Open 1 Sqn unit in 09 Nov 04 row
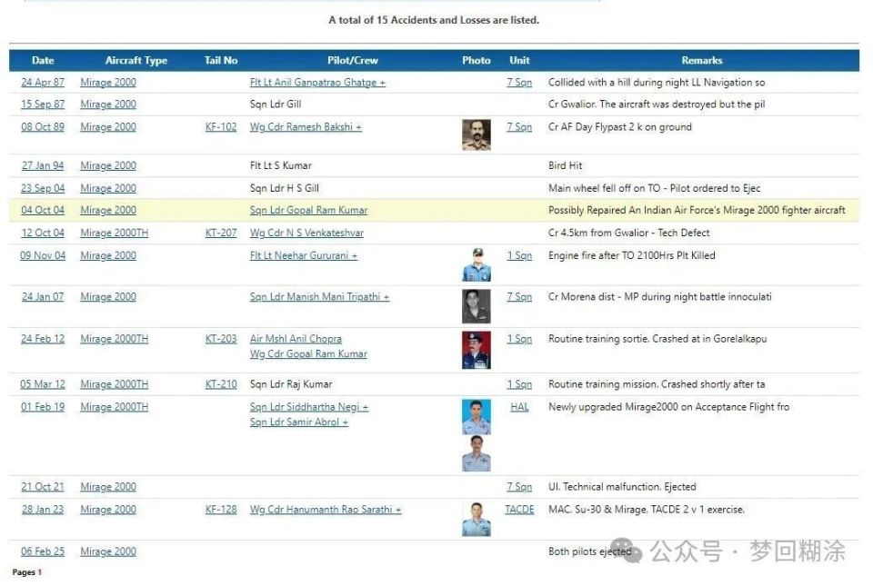873x586 pixels. (x=519, y=255)
